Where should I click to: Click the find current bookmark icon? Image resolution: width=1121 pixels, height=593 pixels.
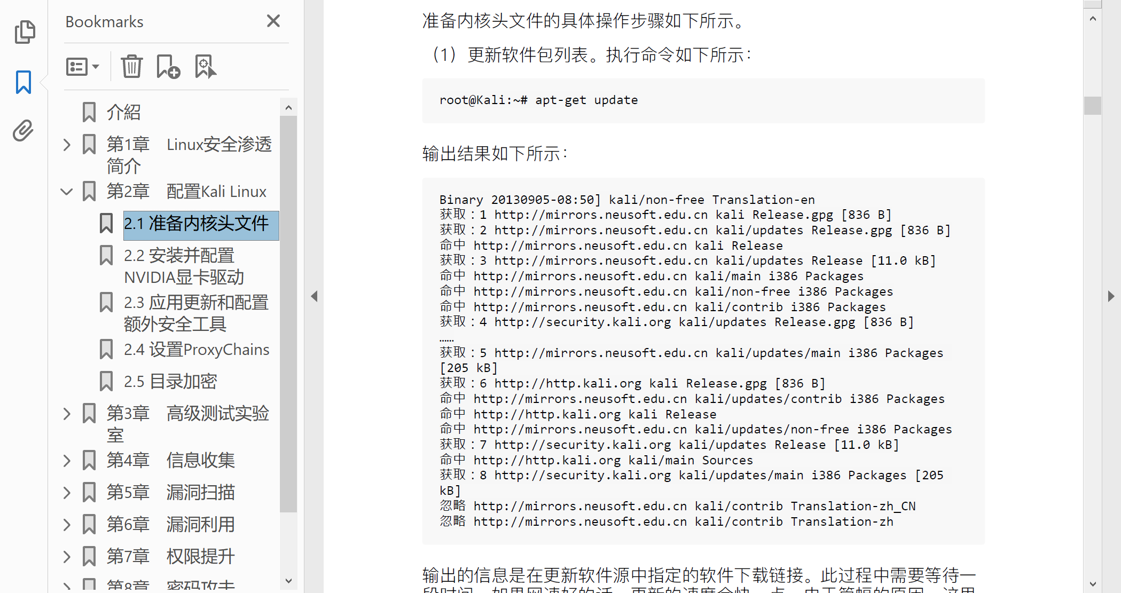pyautogui.click(x=205, y=67)
